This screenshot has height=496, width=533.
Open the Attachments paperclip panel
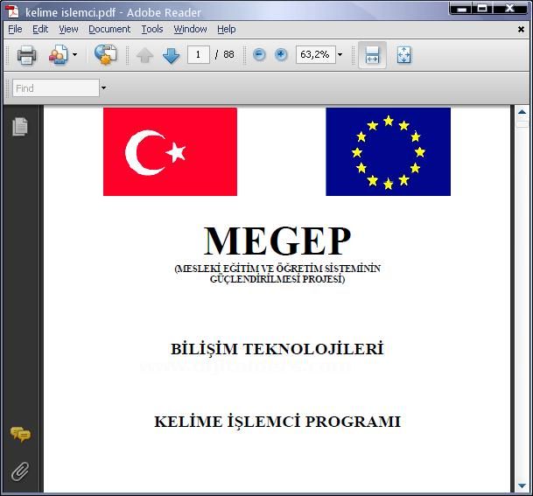point(20,472)
